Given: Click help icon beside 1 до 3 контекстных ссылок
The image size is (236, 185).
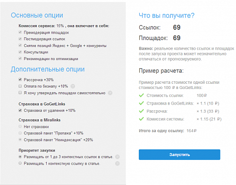Looking at the screenshot, I should point(118,157).
